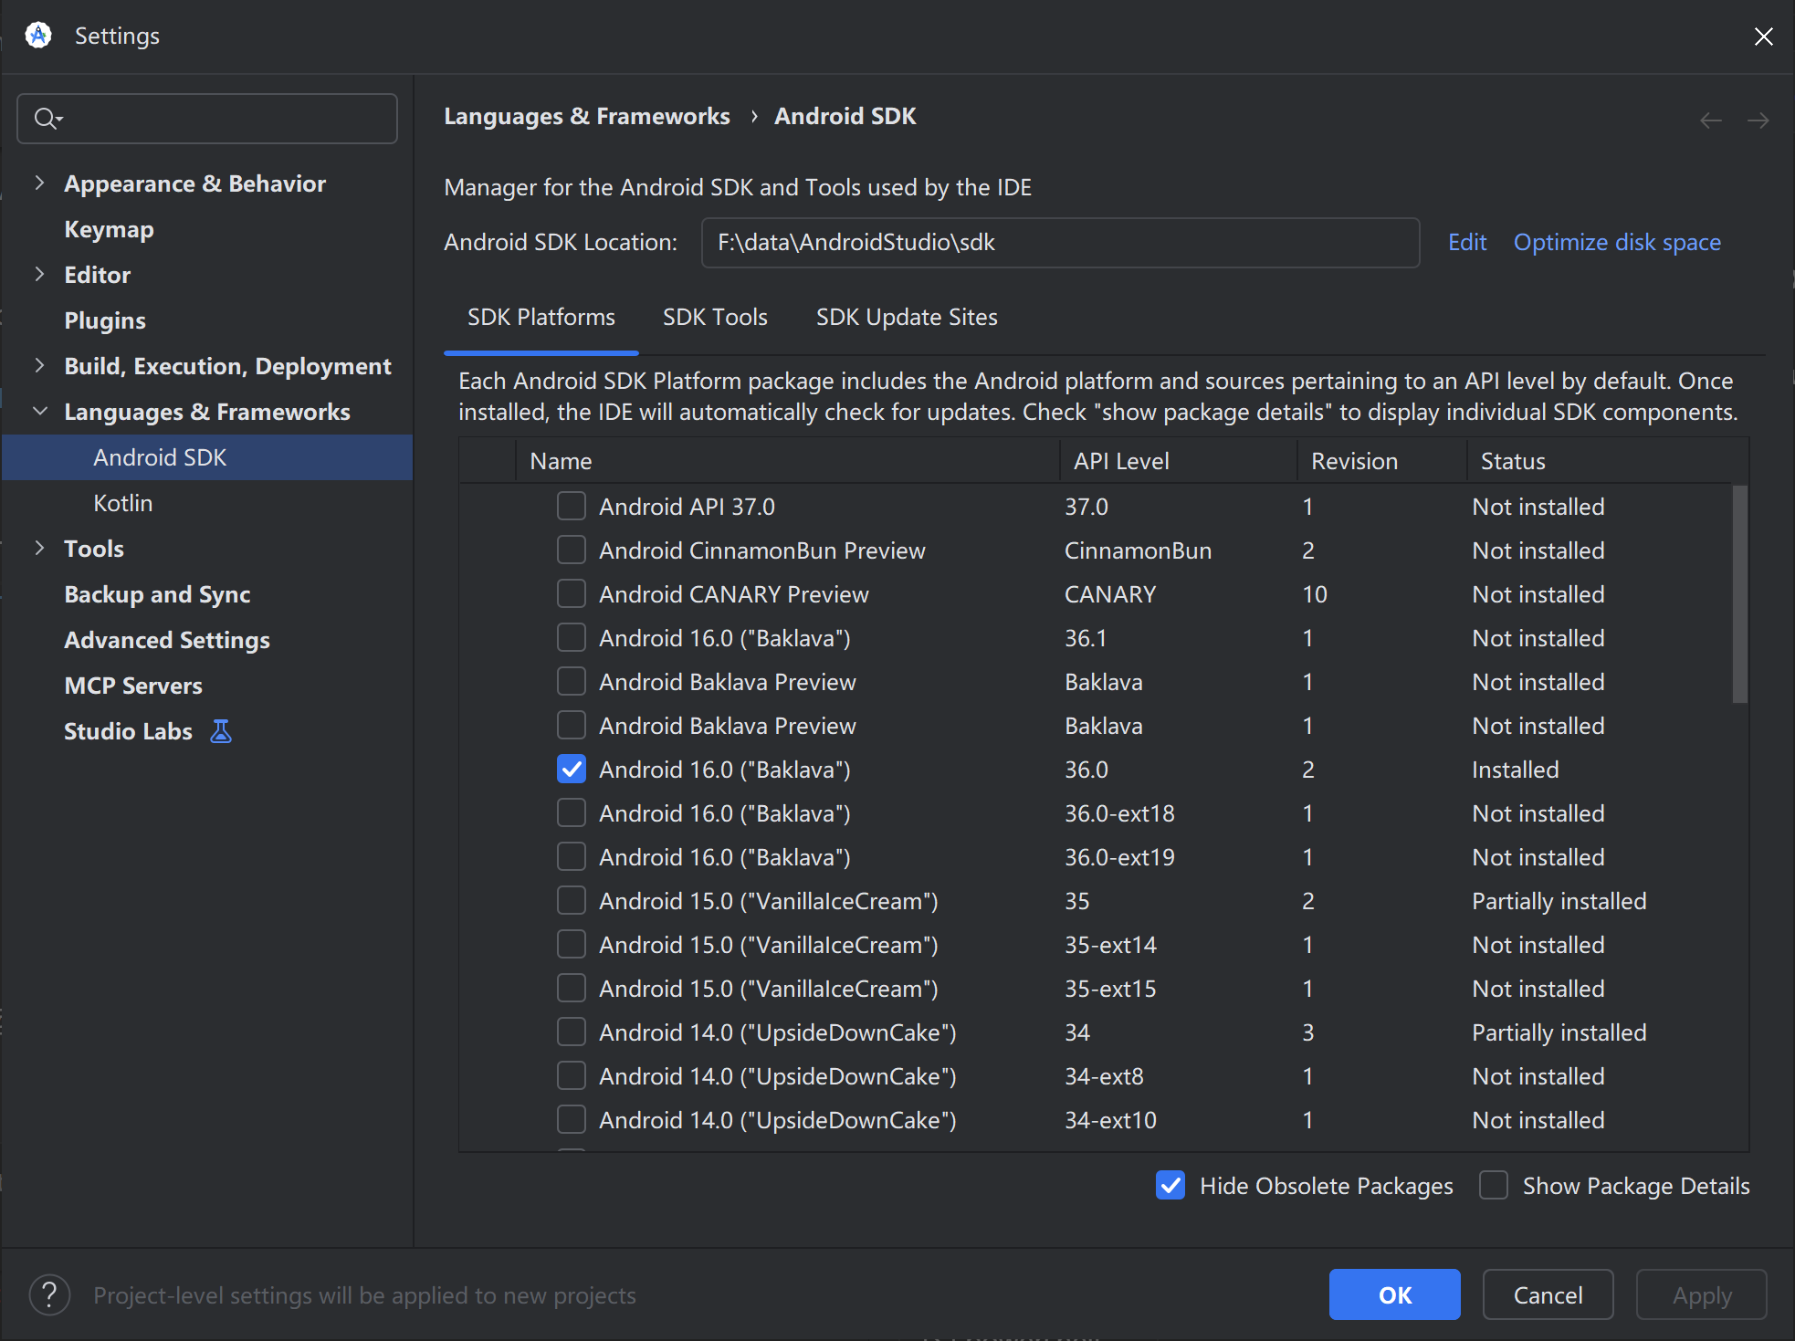This screenshot has width=1795, height=1341.
Task: Check the Baklava API 36.1 checkbox
Action: pos(572,637)
